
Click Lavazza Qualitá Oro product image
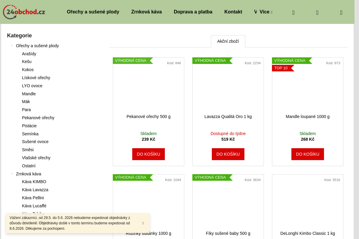click(x=228, y=88)
